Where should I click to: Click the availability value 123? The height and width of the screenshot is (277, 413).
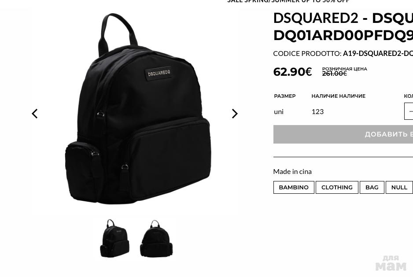(317, 112)
